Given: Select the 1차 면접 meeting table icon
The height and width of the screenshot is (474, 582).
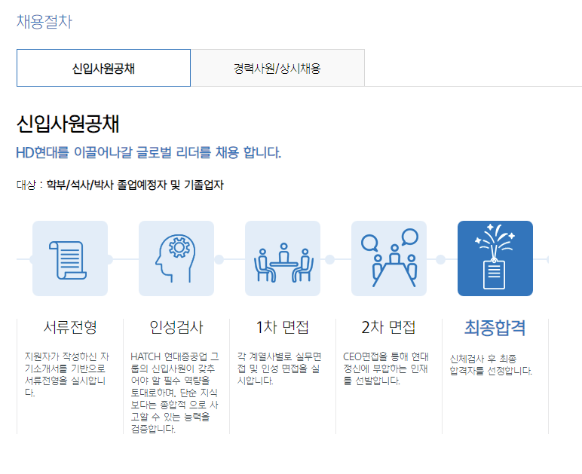Looking at the screenshot, I should coord(283,258).
